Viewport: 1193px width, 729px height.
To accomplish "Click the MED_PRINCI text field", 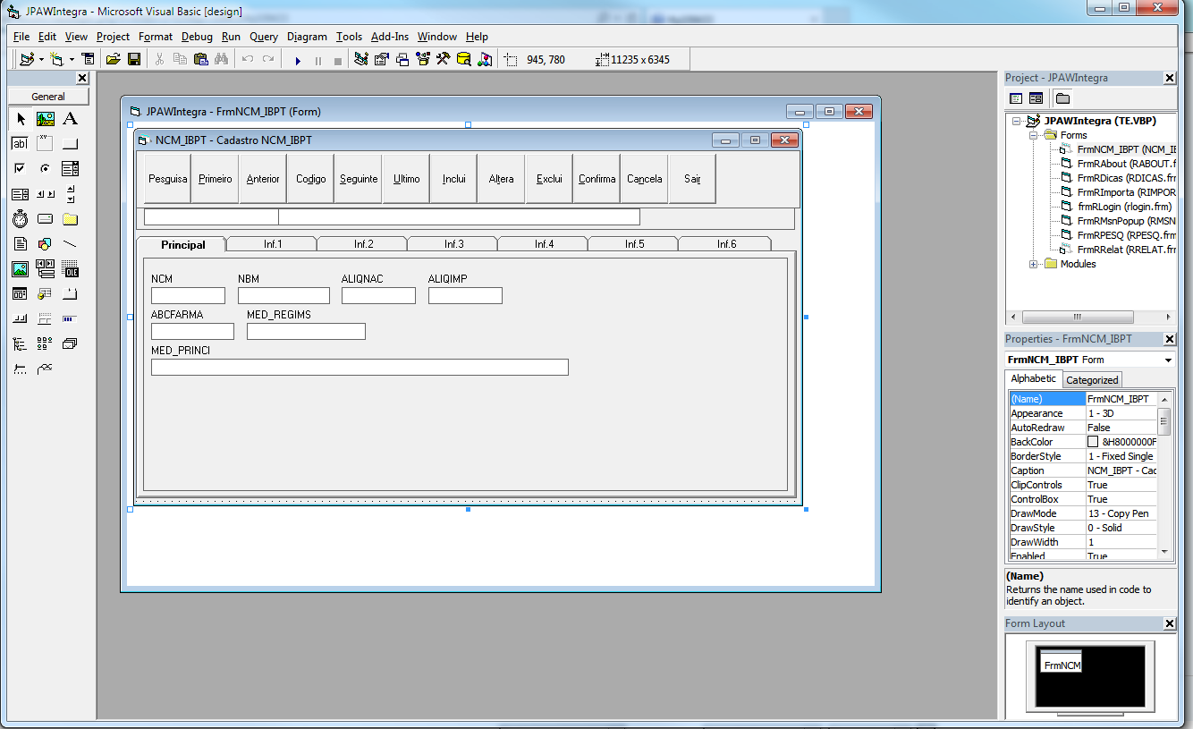I will (360, 368).
